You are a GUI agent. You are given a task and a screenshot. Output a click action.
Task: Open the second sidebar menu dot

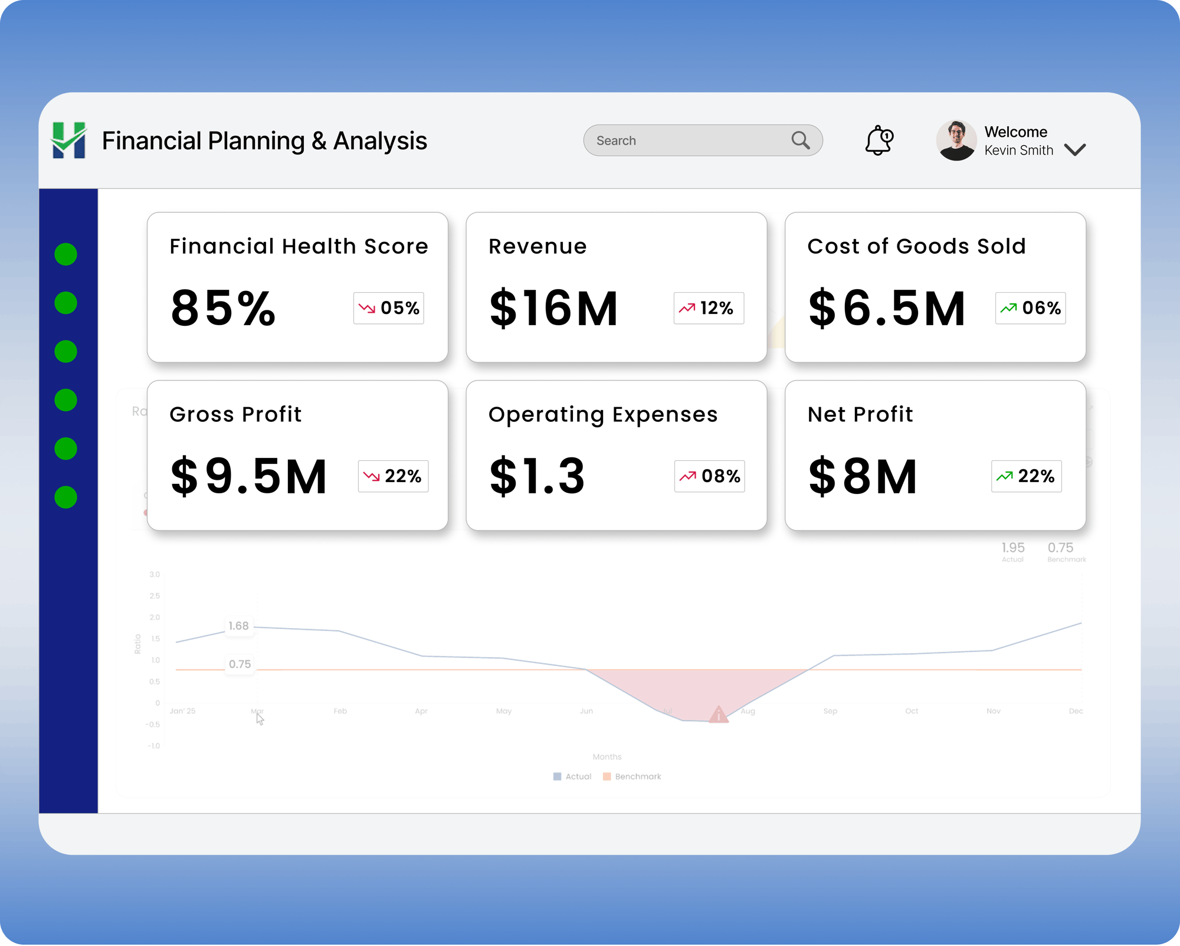(65, 303)
